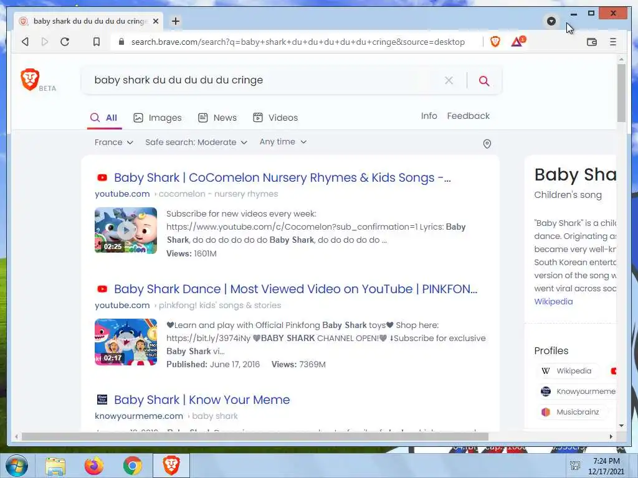
Task: Click the scroll down arrow at bottom right
Action: point(621,426)
